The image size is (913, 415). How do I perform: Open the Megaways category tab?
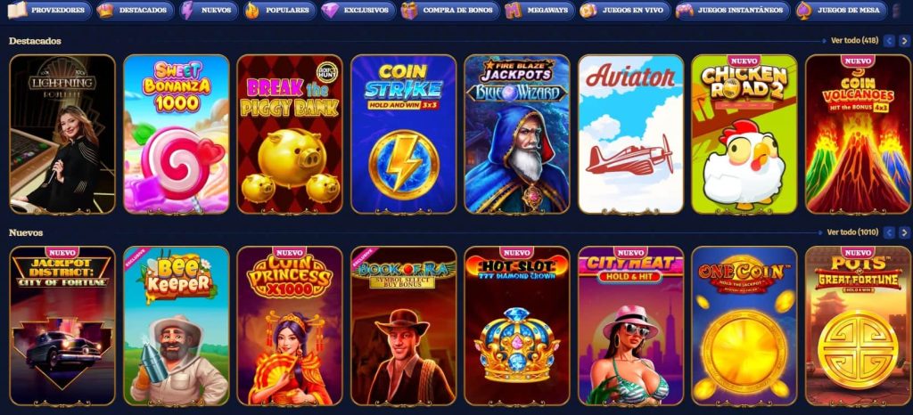pyautogui.click(x=539, y=11)
